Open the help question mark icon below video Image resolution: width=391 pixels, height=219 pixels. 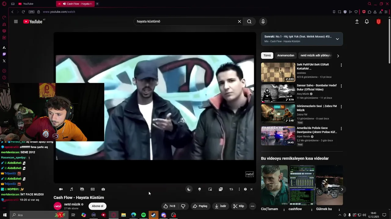pyautogui.click(x=245, y=189)
